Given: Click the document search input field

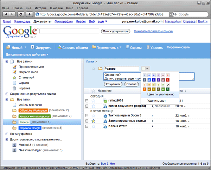Looking at the screenshot, I should (x=69, y=31).
